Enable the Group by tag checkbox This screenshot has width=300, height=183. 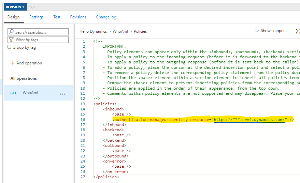point(10,47)
